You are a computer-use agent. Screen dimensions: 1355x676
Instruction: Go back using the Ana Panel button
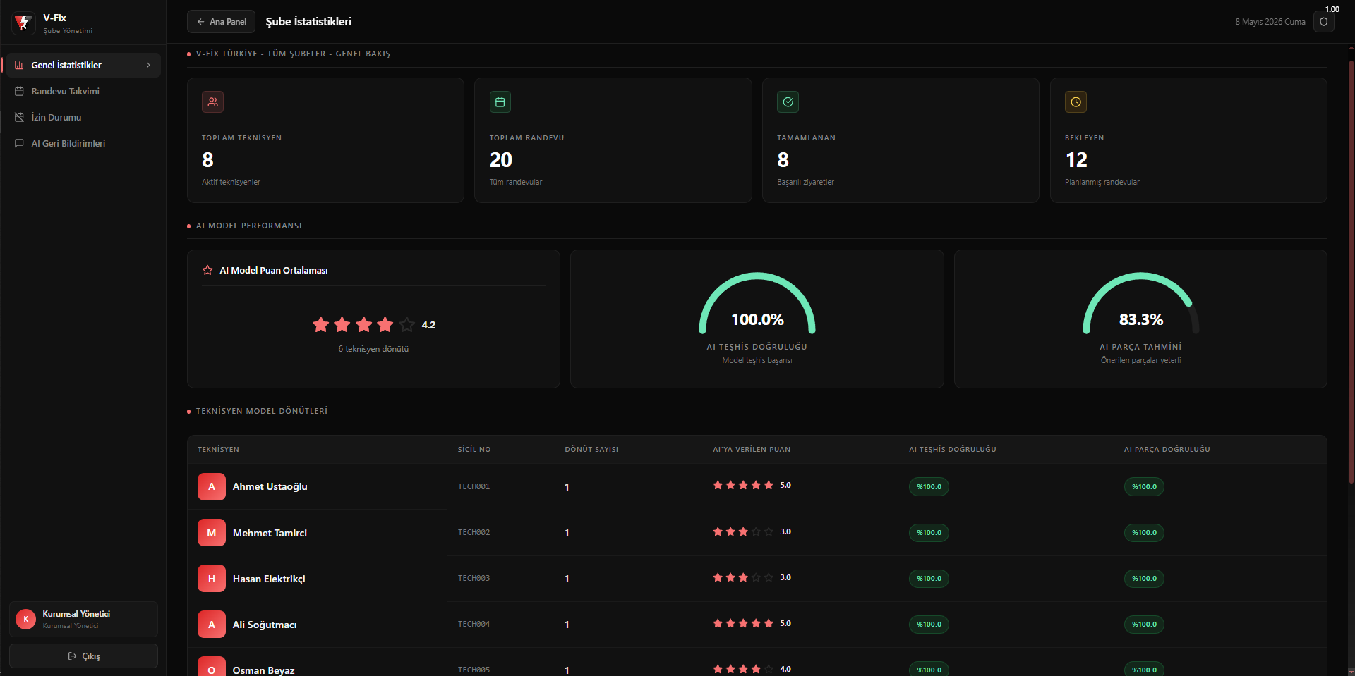click(x=221, y=22)
